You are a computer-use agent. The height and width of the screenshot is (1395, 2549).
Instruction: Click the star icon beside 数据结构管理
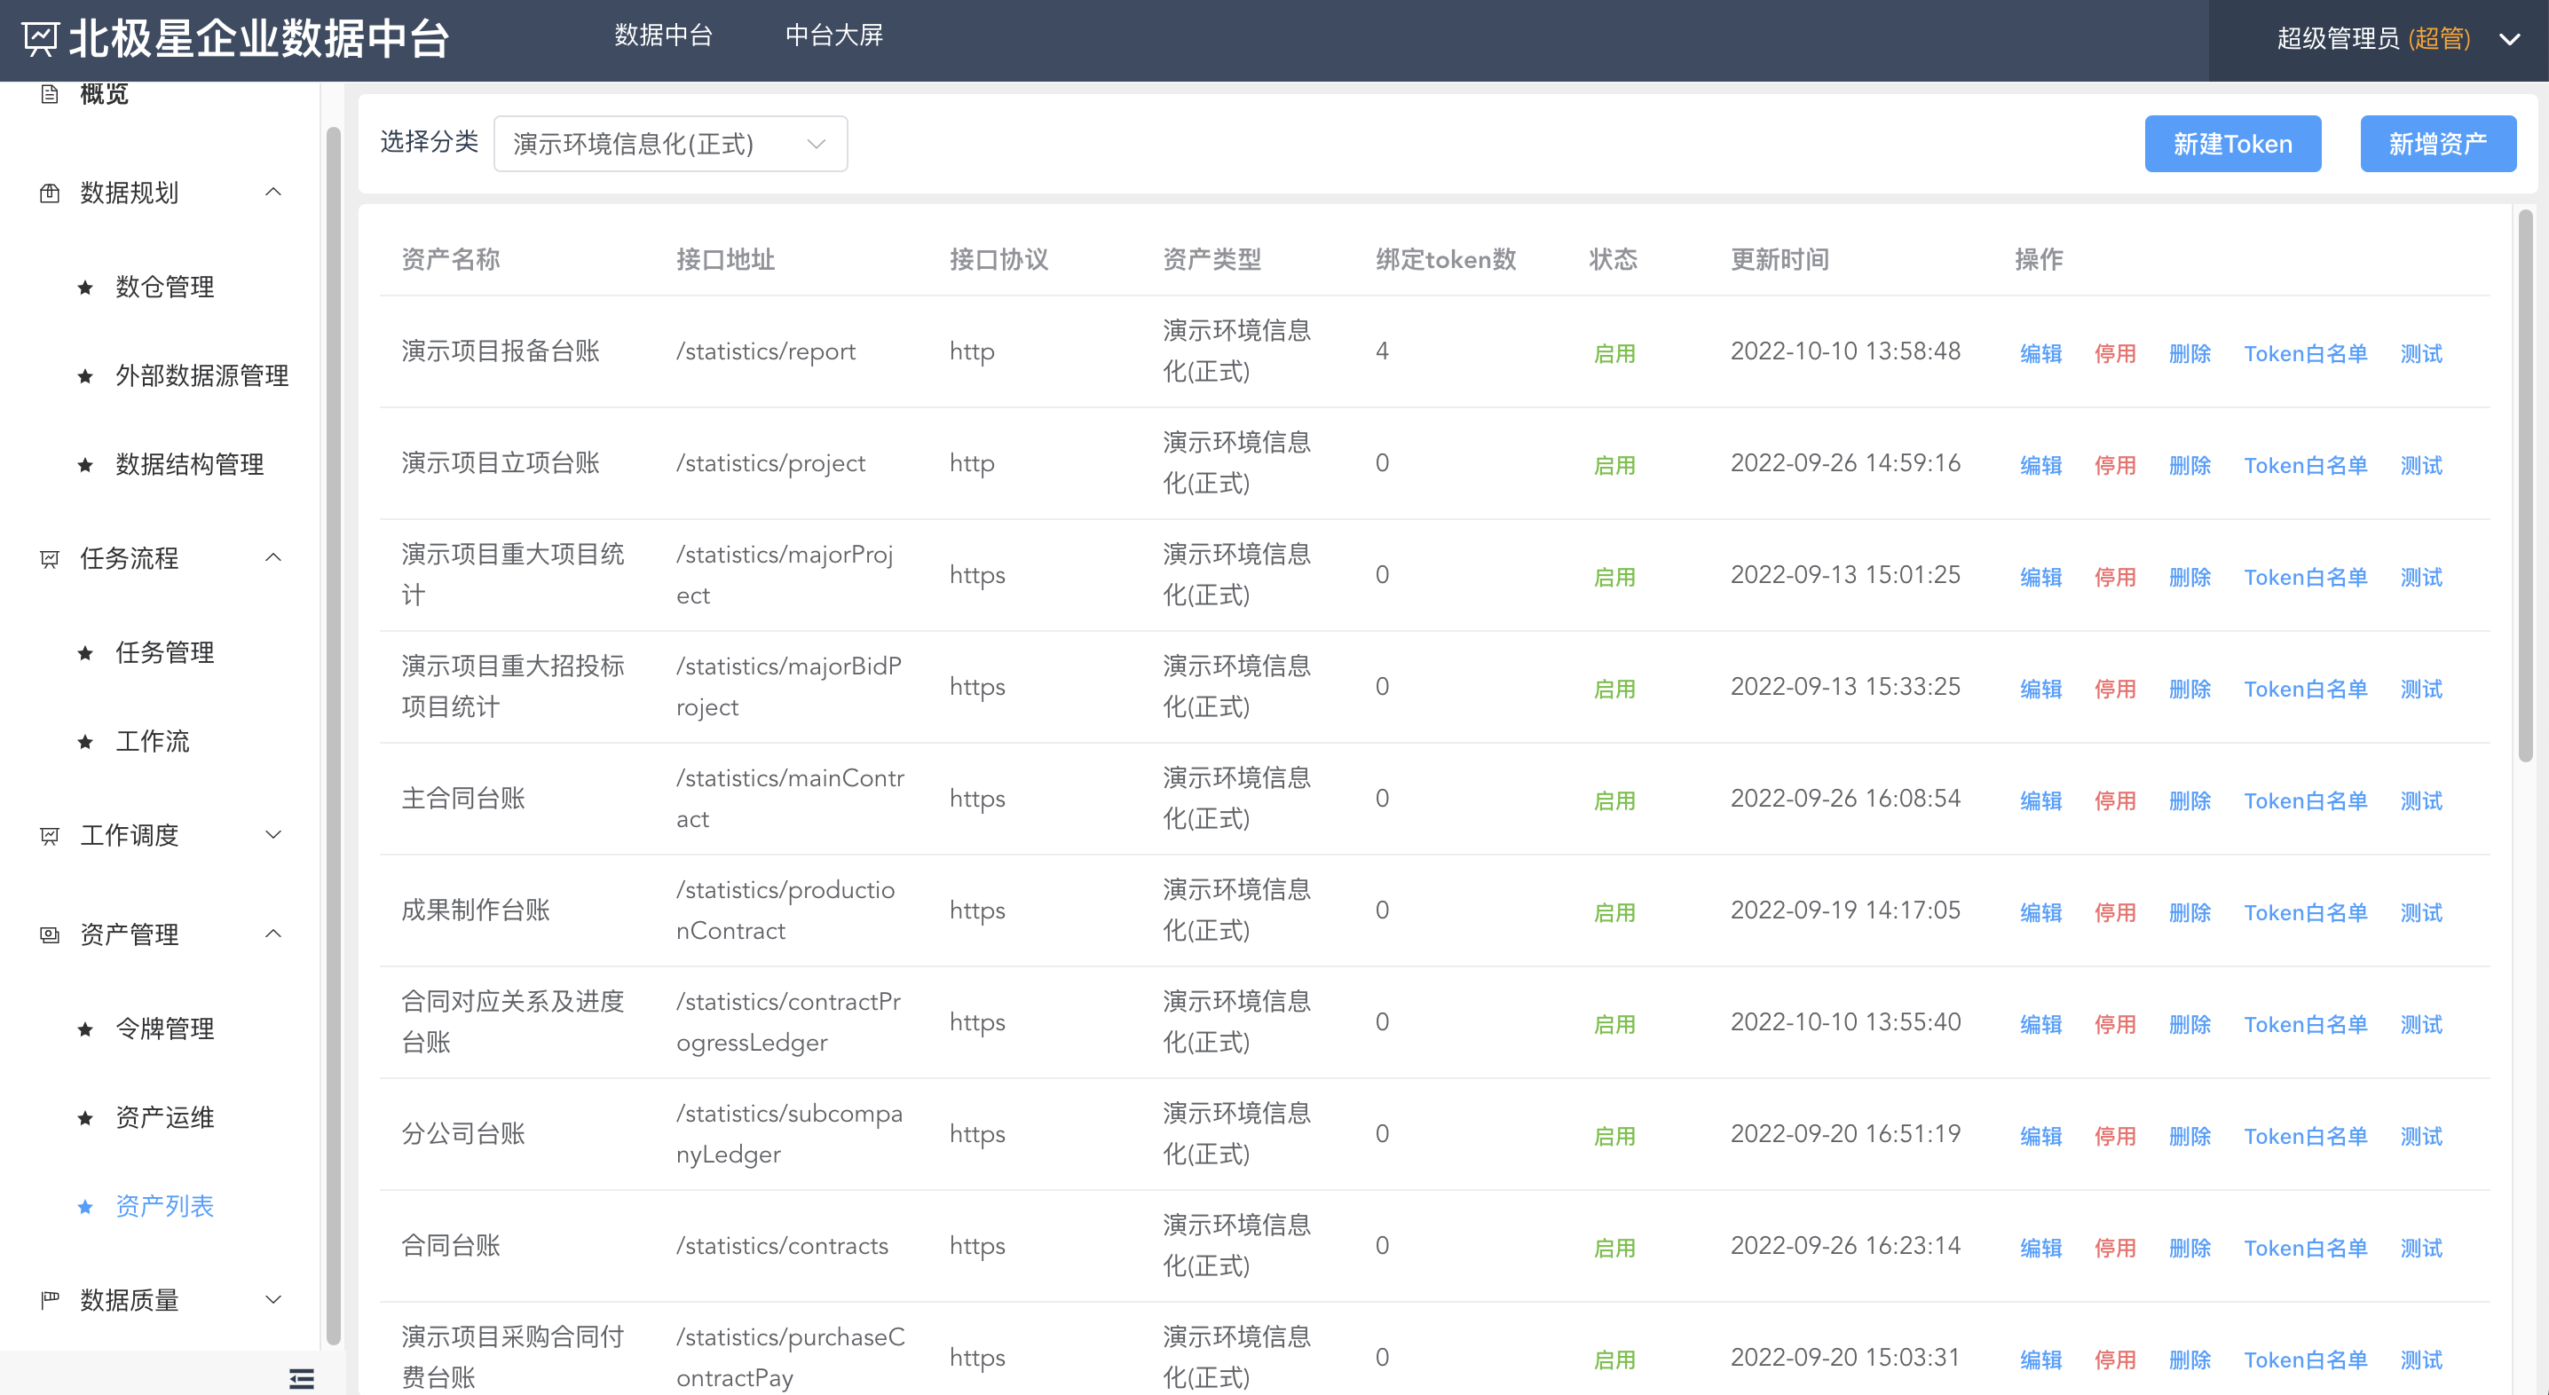tap(85, 465)
